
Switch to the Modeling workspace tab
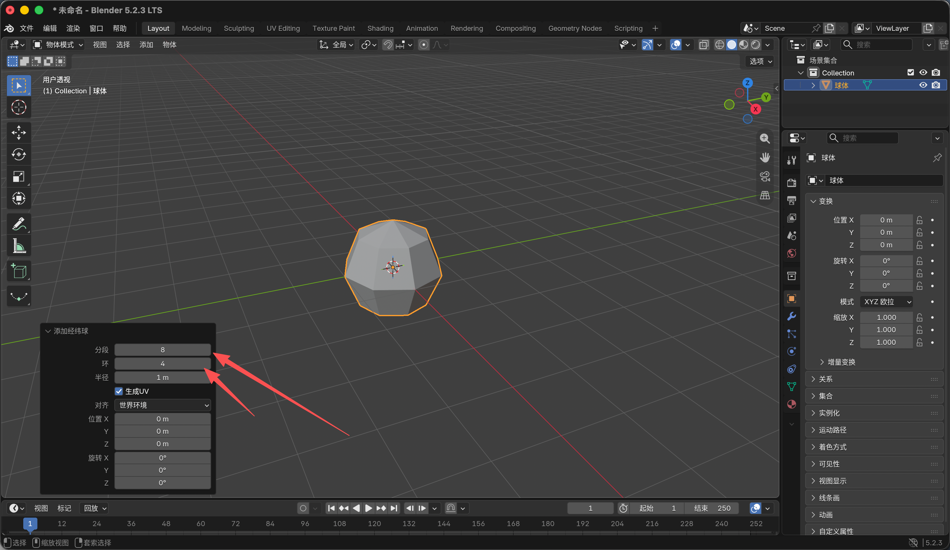pyautogui.click(x=196, y=28)
